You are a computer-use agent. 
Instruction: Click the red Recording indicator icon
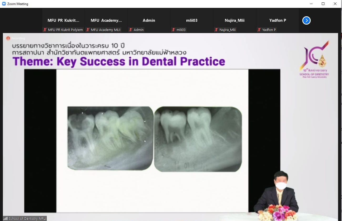pyautogui.click(x=8, y=38)
